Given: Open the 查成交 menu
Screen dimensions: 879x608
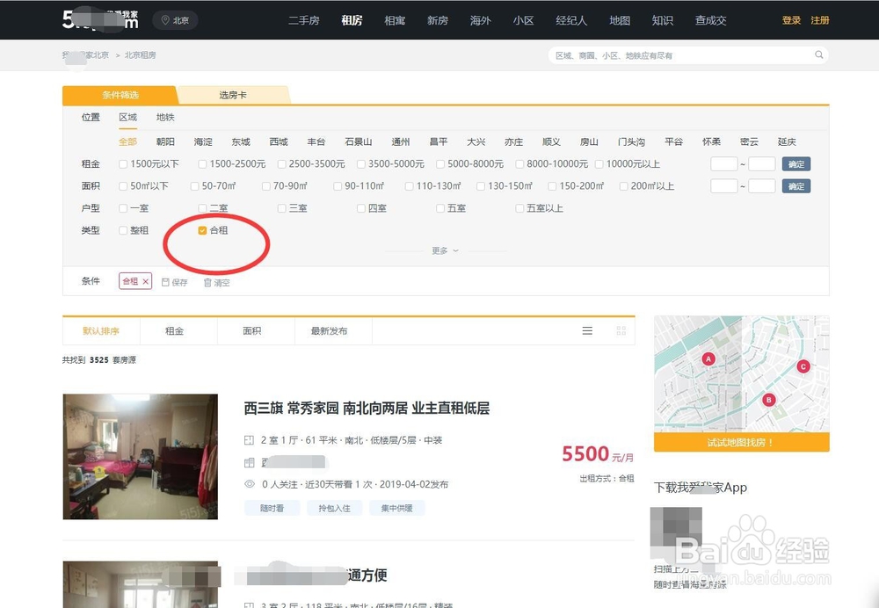Looking at the screenshot, I should (x=711, y=20).
